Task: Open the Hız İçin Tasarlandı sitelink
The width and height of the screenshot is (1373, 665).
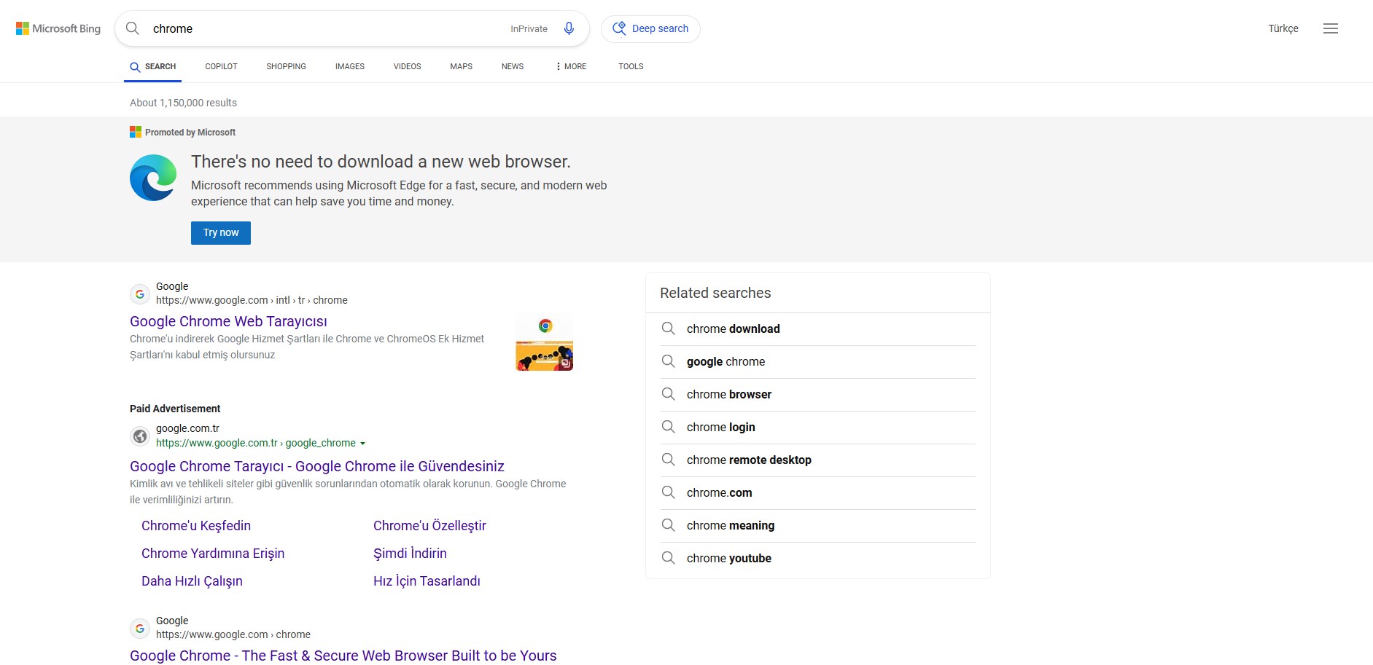Action: (427, 581)
